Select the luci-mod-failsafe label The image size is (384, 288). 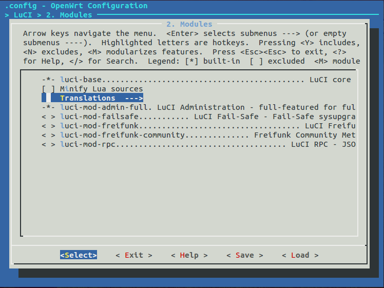(100, 117)
